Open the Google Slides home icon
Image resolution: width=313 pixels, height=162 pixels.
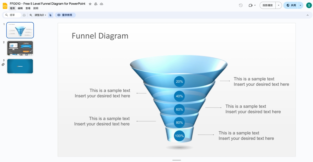[x=5, y=6]
